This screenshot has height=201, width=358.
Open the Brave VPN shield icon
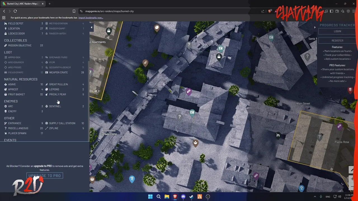(348, 11)
